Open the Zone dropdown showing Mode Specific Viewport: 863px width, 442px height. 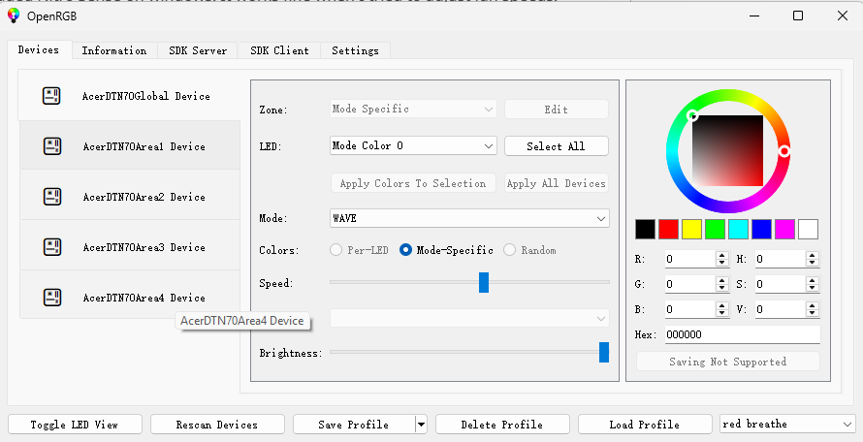413,109
